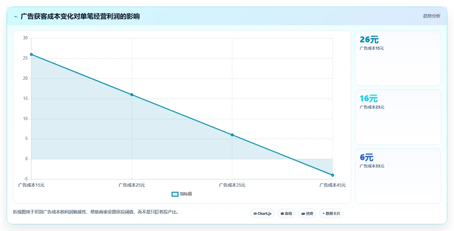
Task: Click the description text starting 折线图用于识别
Action: 96,212
